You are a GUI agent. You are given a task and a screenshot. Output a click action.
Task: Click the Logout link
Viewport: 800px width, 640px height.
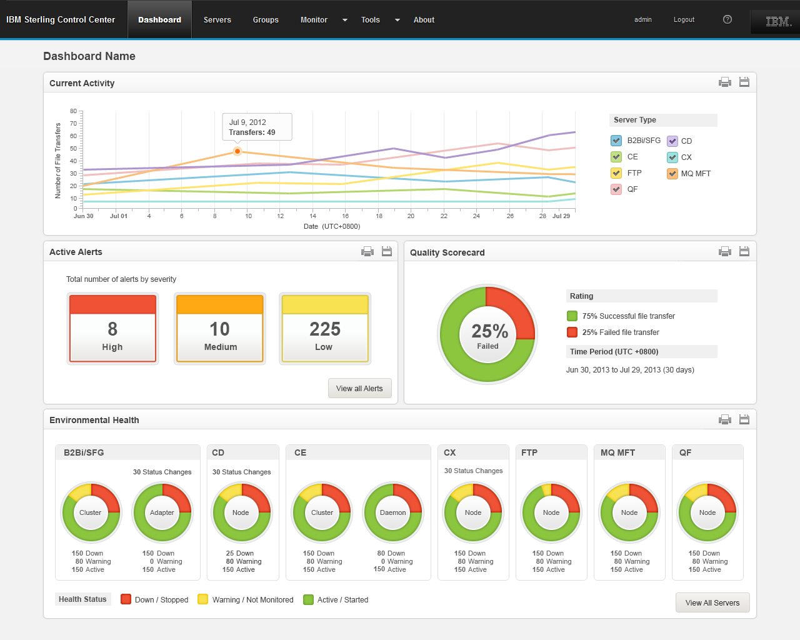pos(684,19)
